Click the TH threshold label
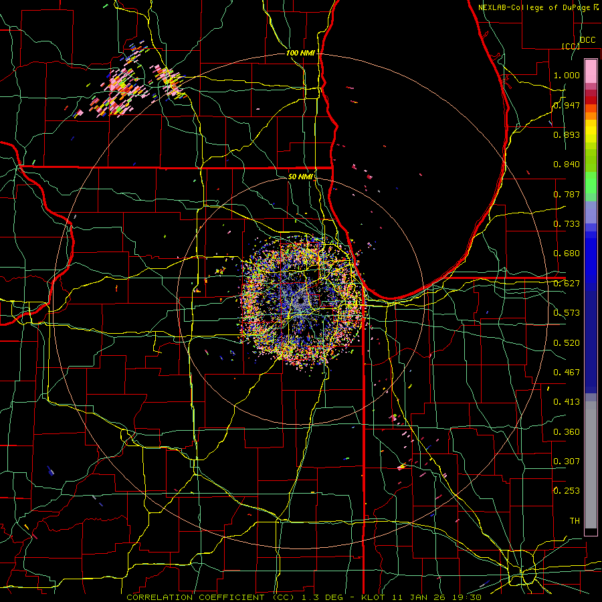Viewport: 602px width, 602px height. [x=575, y=521]
